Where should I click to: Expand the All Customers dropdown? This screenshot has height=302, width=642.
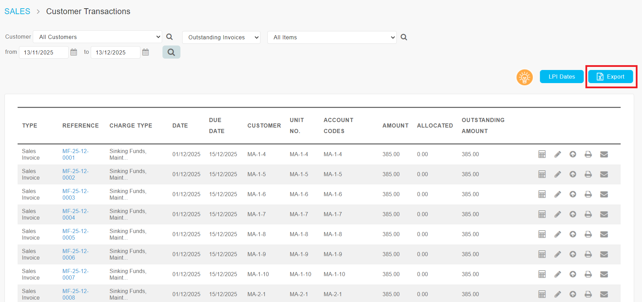[x=97, y=37]
